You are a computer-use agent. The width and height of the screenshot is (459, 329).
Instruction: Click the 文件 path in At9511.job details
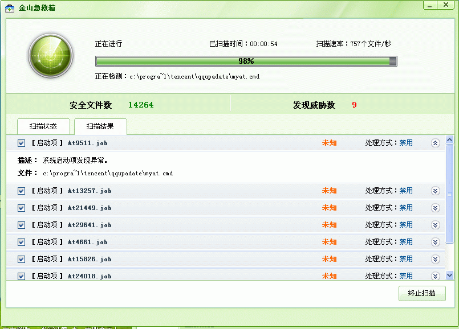coord(108,174)
